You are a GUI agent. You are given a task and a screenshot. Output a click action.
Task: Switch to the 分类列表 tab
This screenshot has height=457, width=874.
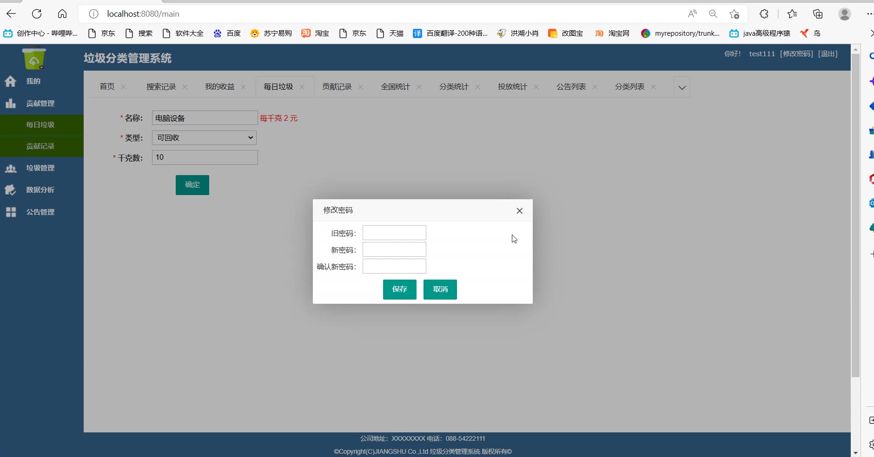tap(630, 87)
